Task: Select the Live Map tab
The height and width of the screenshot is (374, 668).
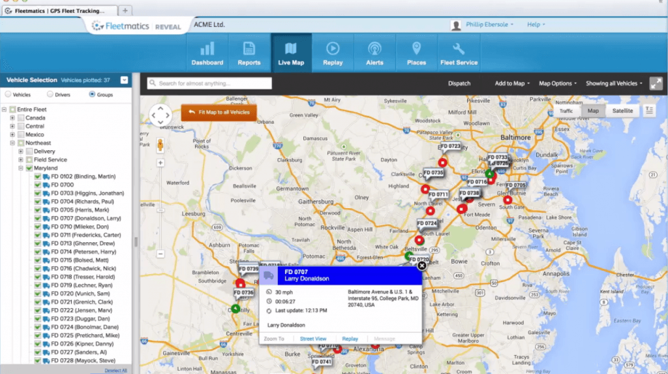Action: tap(291, 53)
